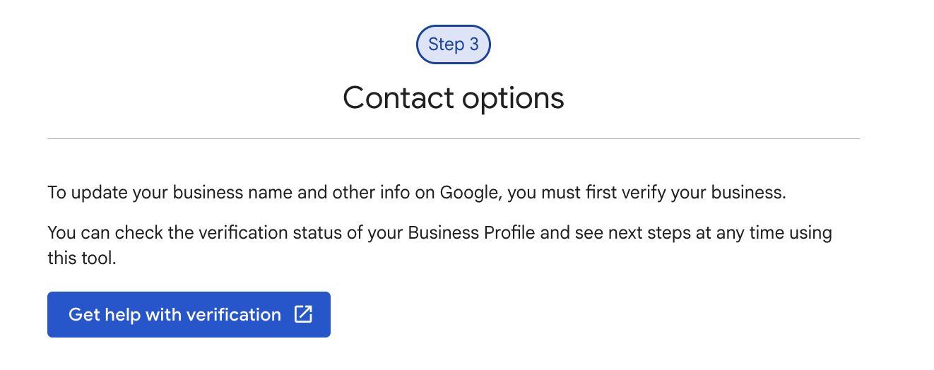Click the word Step in the badge
Viewport: 934px width, 370px height.
pyautogui.click(x=447, y=45)
